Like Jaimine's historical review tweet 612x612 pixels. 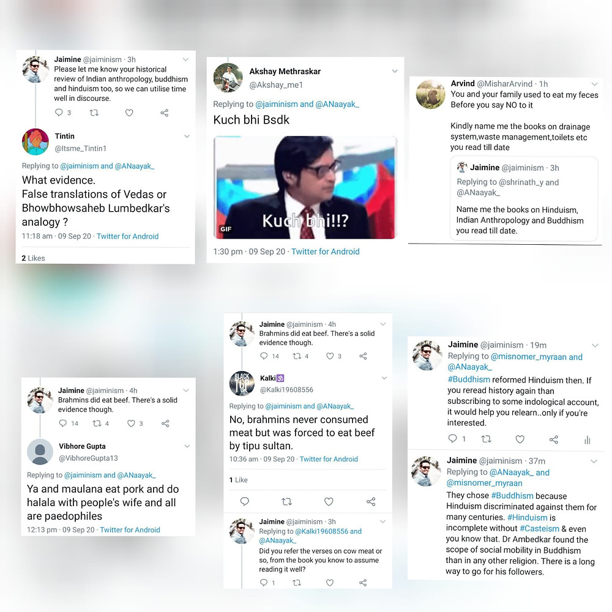129,113
